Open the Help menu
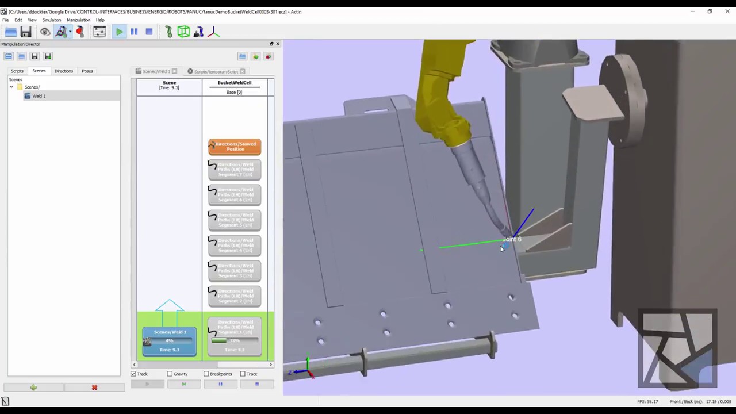The width and height of the screenshot is (736, 414). (x=100, y=20)
